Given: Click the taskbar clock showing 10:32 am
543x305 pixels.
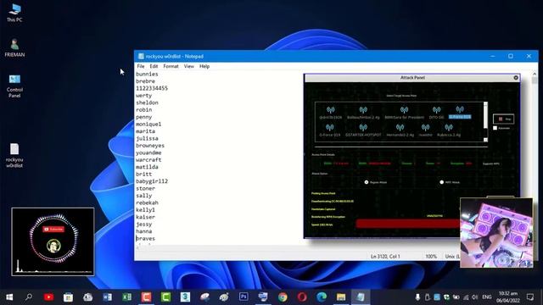Looking at the screenshot, I should (x=508, y=297).
